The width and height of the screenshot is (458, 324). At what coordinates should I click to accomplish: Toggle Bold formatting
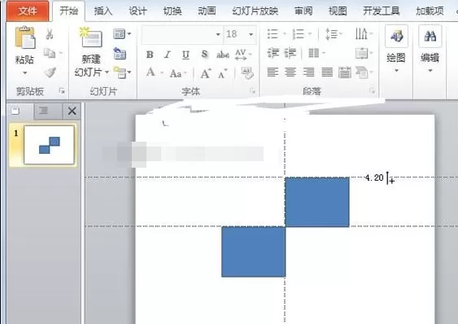[150, 55]
